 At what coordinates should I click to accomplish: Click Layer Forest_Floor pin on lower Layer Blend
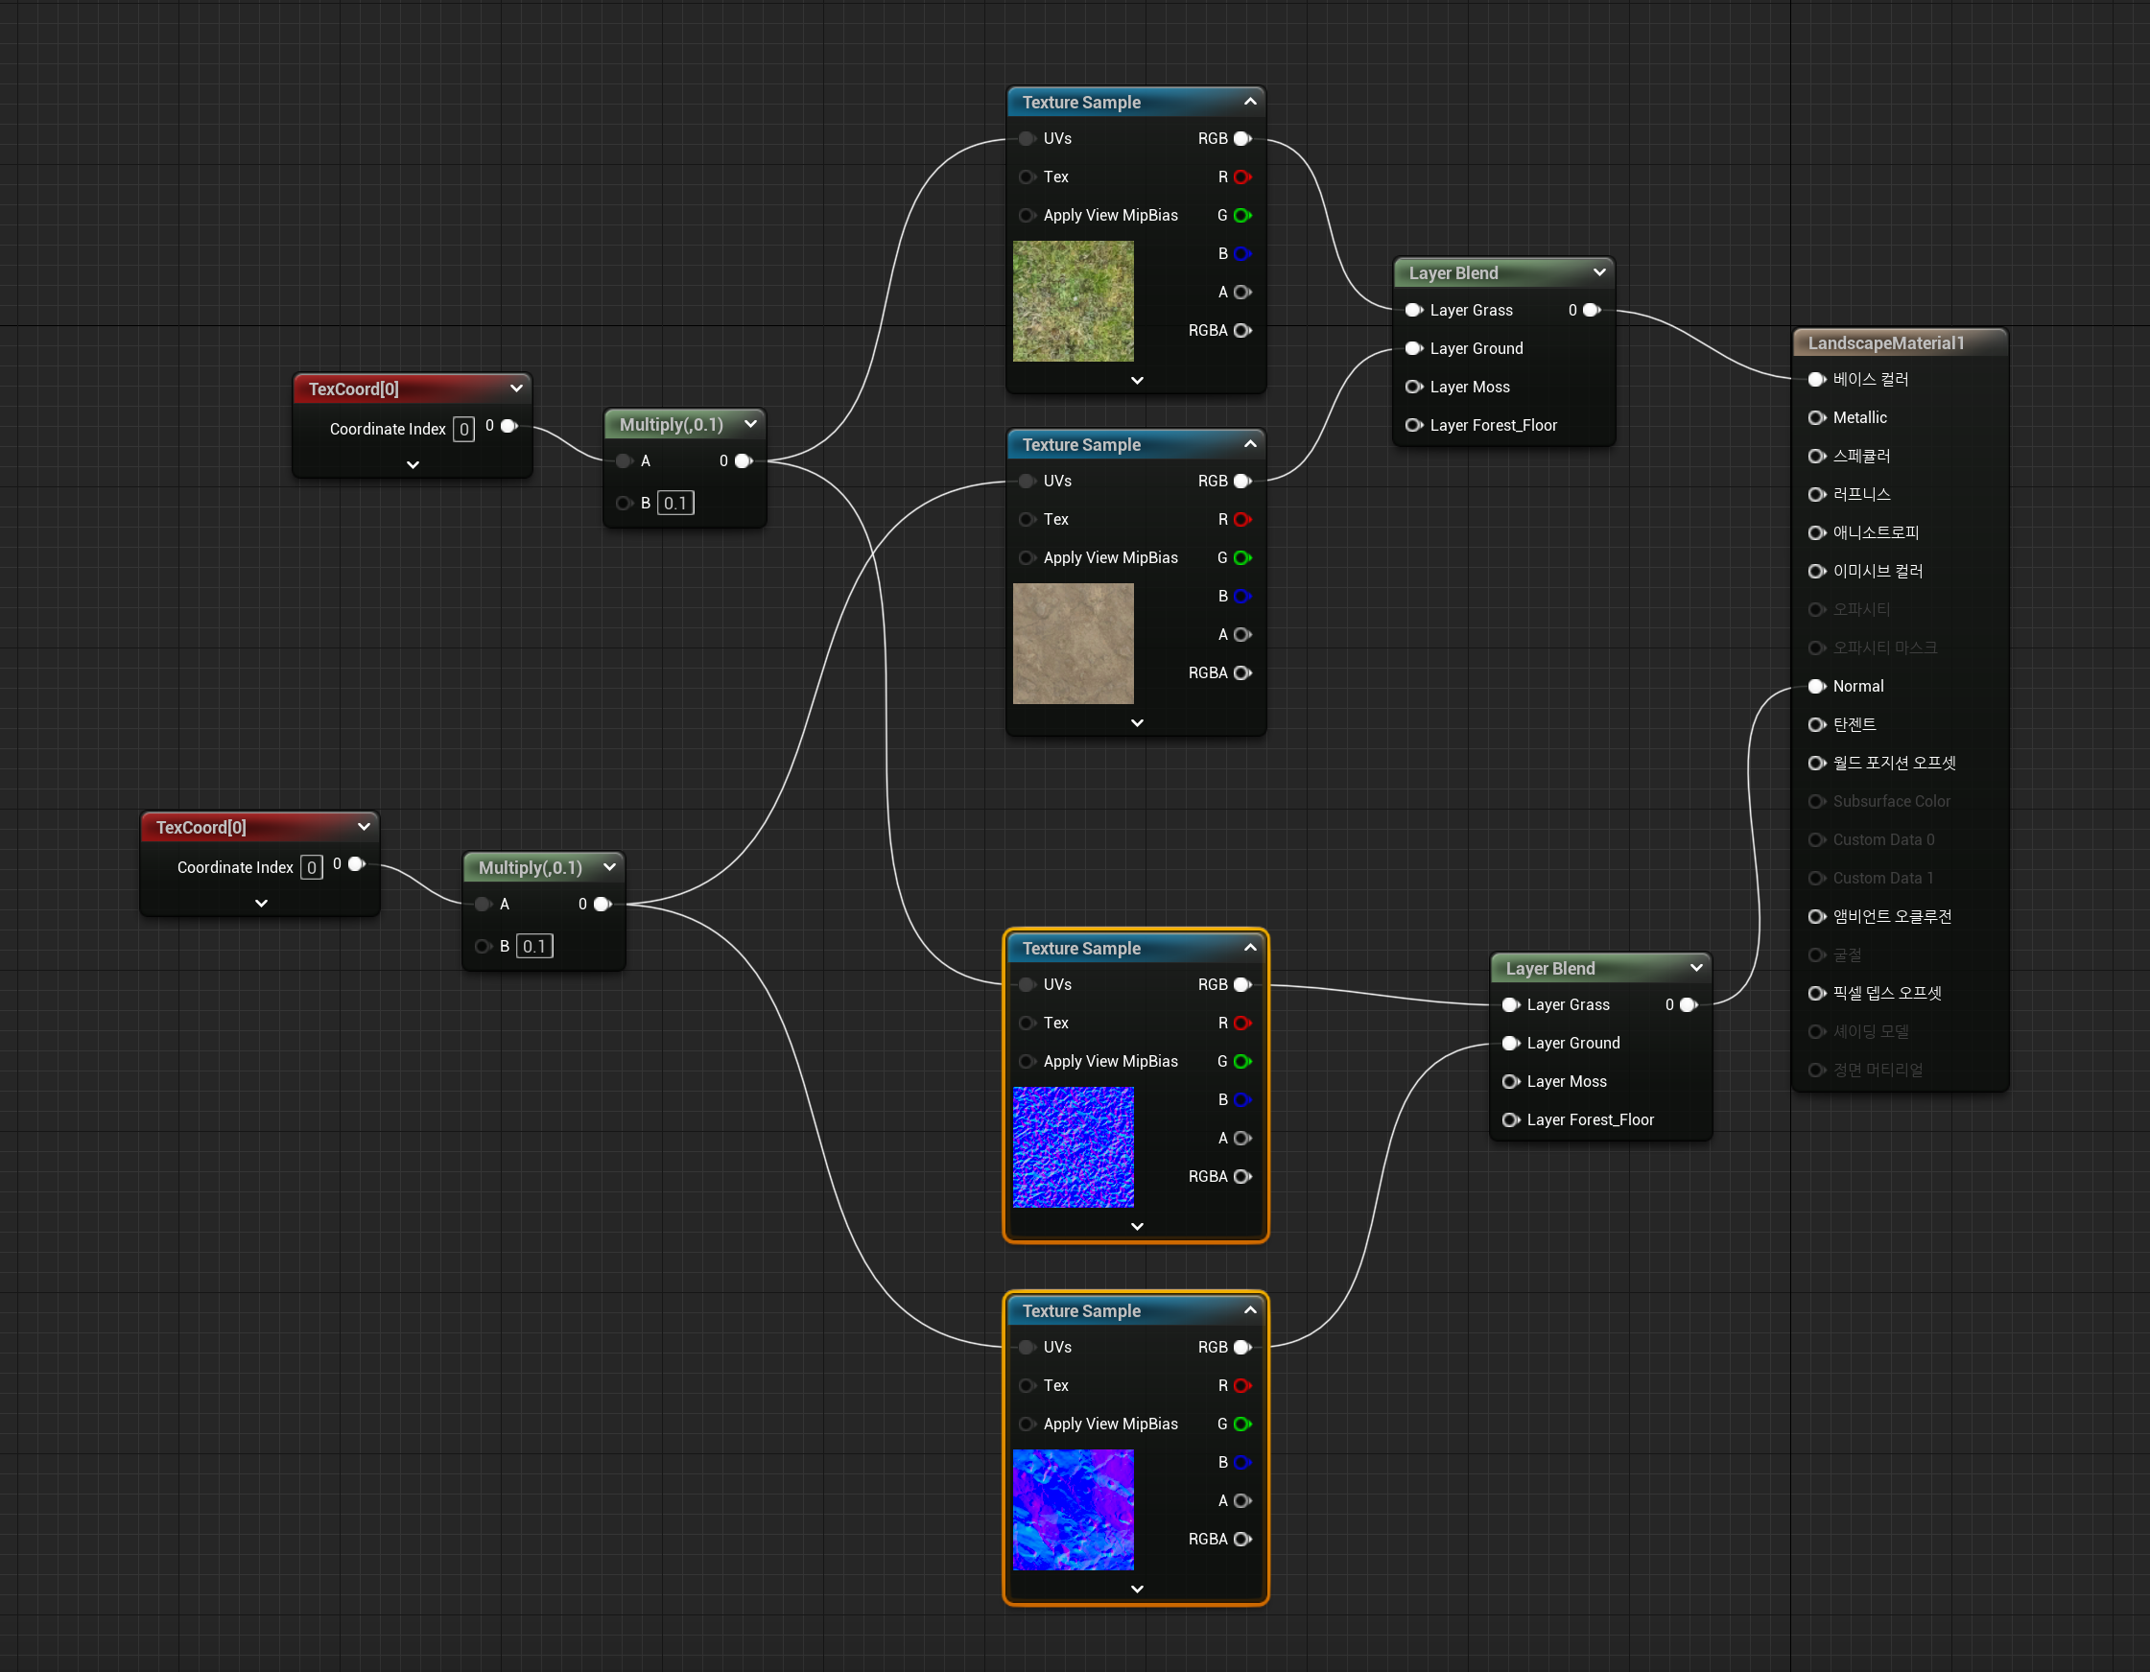pyautogui.click(x=1510, y=1119)
